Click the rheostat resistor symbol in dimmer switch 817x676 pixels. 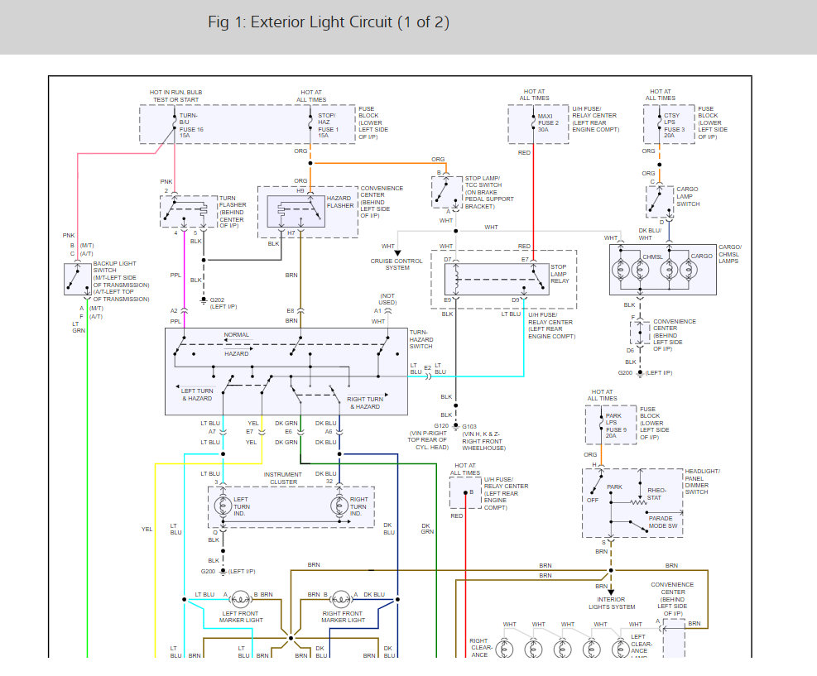tap(639, 502)
